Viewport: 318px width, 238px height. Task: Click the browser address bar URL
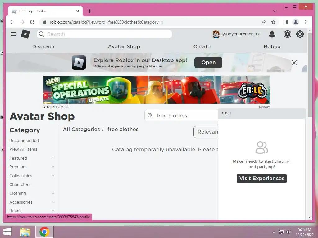coord(107,22)
